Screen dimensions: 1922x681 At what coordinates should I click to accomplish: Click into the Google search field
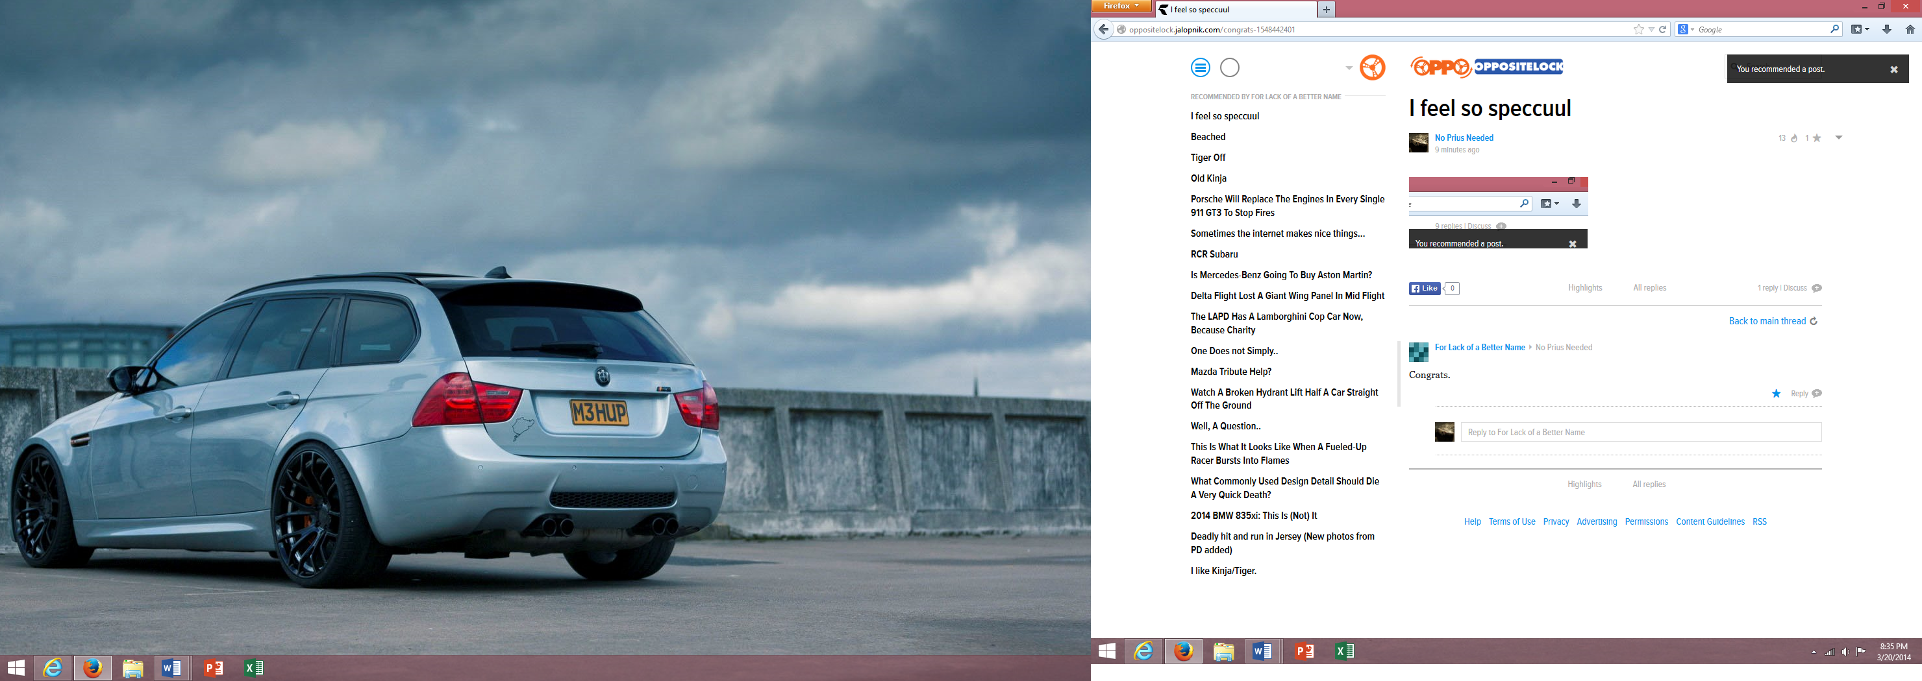coord(1762,30)
